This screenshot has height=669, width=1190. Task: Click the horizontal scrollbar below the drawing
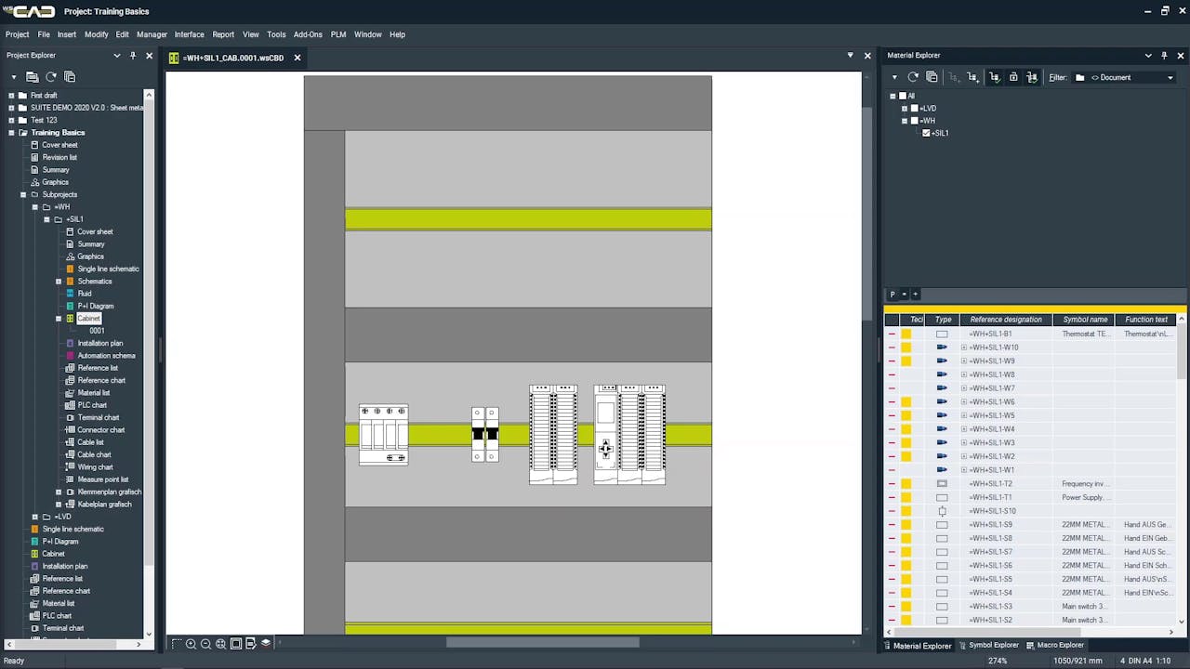(x=544, y=641)
